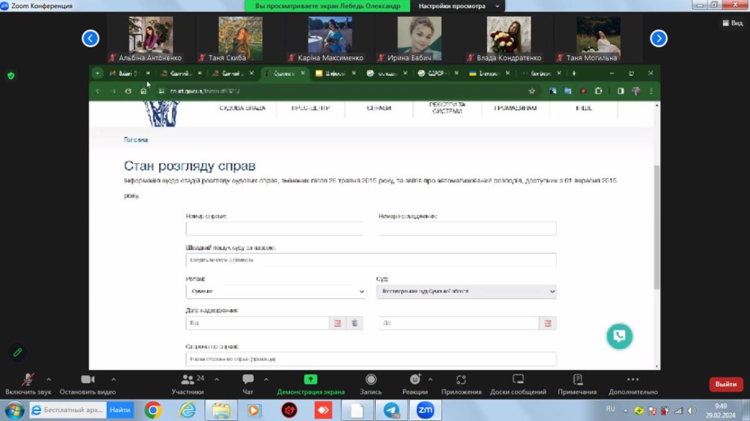This screenshot has width=750, height=421.
Task: Open the Вид view menu
Action: (732, 23)
